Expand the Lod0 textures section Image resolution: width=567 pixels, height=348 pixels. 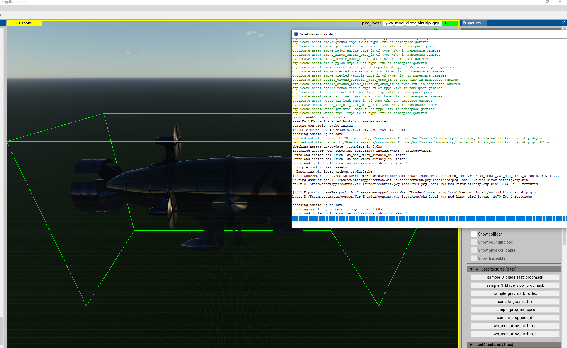coord(471,345)
